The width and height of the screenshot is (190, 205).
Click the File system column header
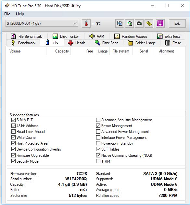click(x=121, y=51)
